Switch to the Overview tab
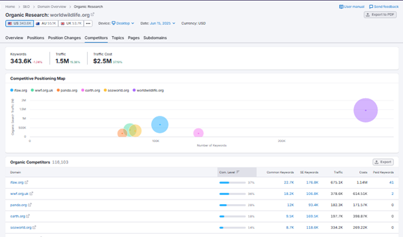403x237 pixels. (x=14, y=38)
